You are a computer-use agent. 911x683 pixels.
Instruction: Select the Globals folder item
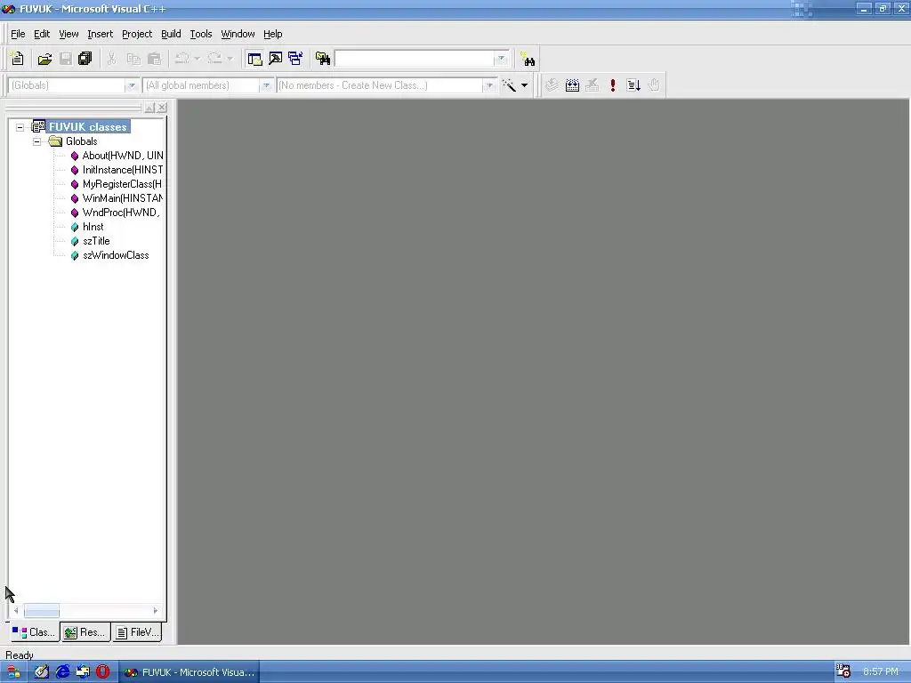(81, 141)
